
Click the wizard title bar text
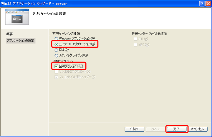point(34,4)
